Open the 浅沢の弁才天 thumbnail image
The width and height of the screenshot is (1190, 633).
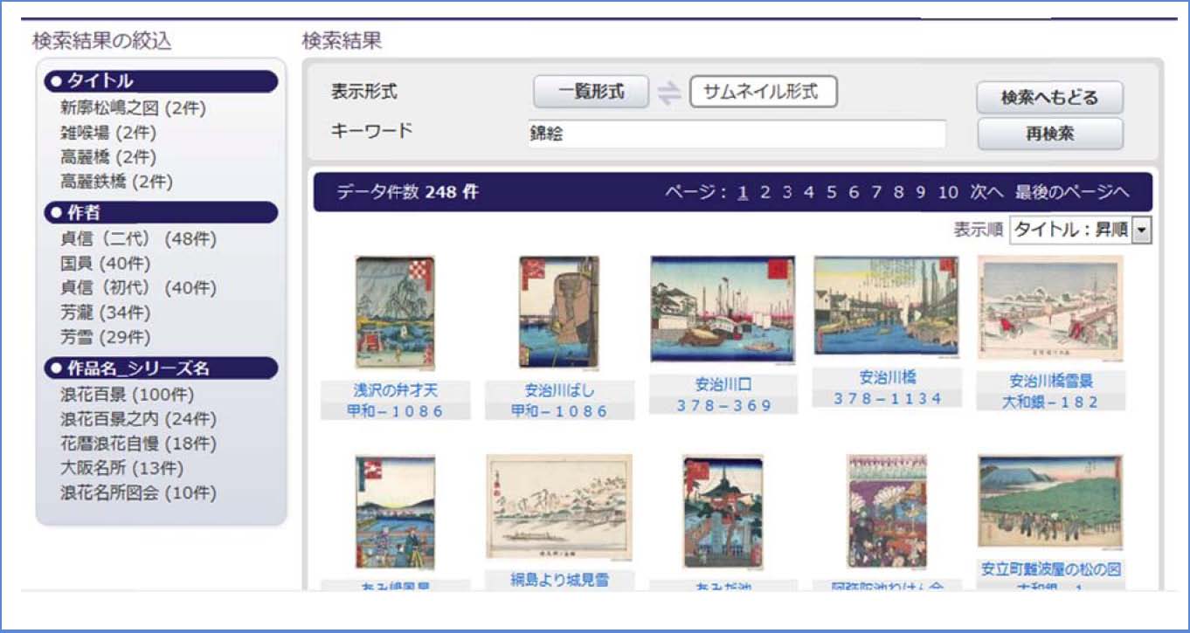click(x=395, y=313)
